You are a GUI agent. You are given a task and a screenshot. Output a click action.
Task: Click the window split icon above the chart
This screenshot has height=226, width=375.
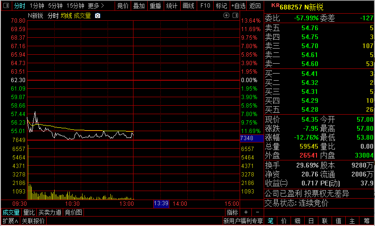[x=235, y=16]
